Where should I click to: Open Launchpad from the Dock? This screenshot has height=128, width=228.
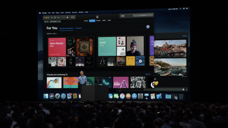coord(57,96)
